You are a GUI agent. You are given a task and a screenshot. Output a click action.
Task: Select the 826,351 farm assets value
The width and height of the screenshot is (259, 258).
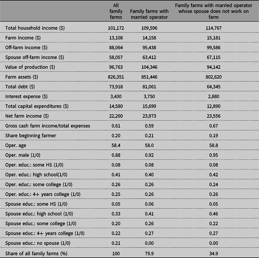tap(113, 76)
